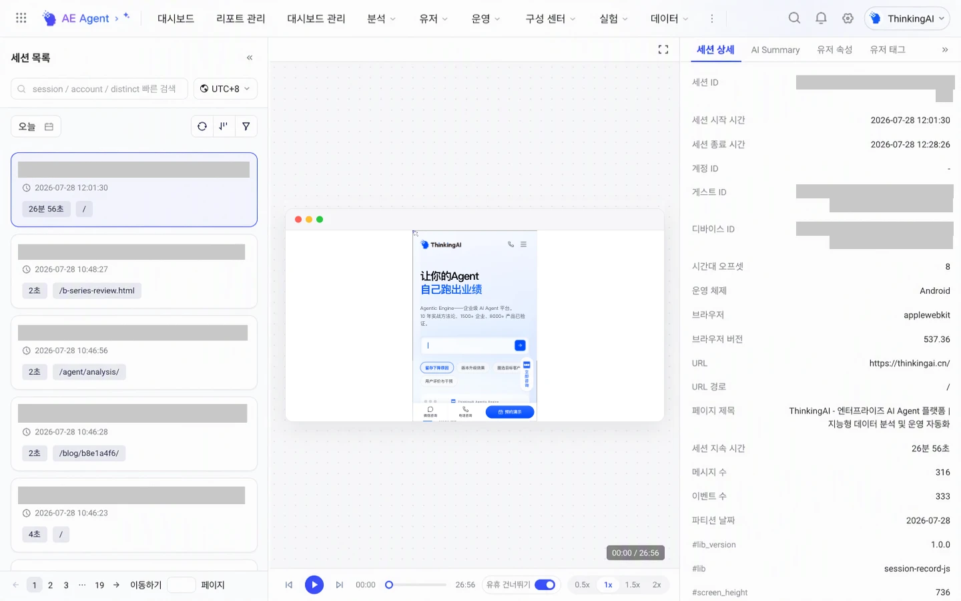Select the /blog/b8e1a4f6/ session card

134,434
